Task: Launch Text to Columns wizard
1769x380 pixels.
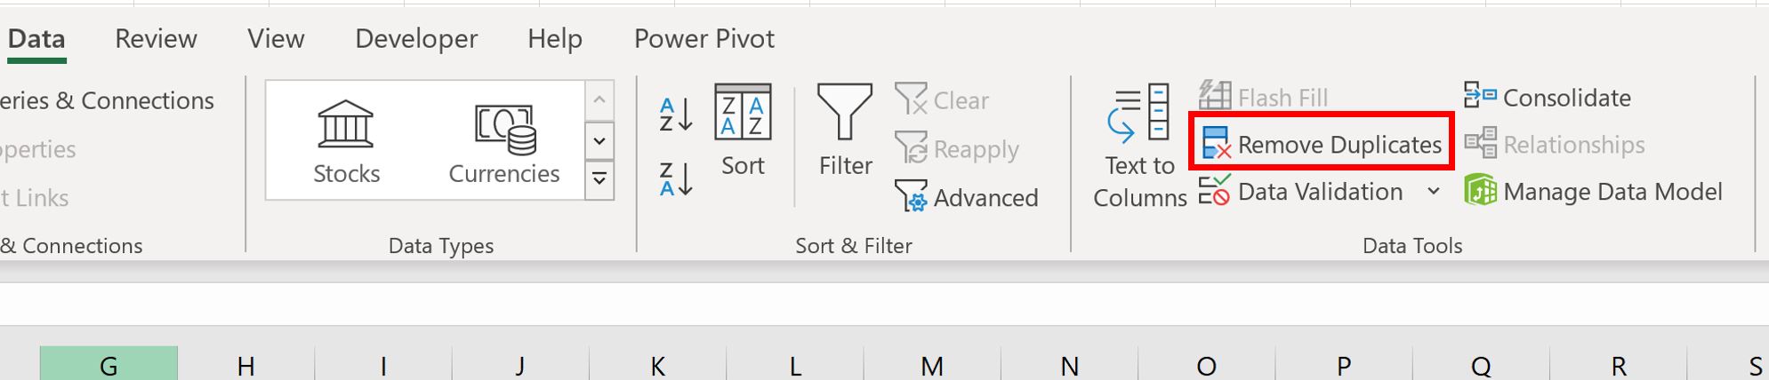Action: [1139, 146]
